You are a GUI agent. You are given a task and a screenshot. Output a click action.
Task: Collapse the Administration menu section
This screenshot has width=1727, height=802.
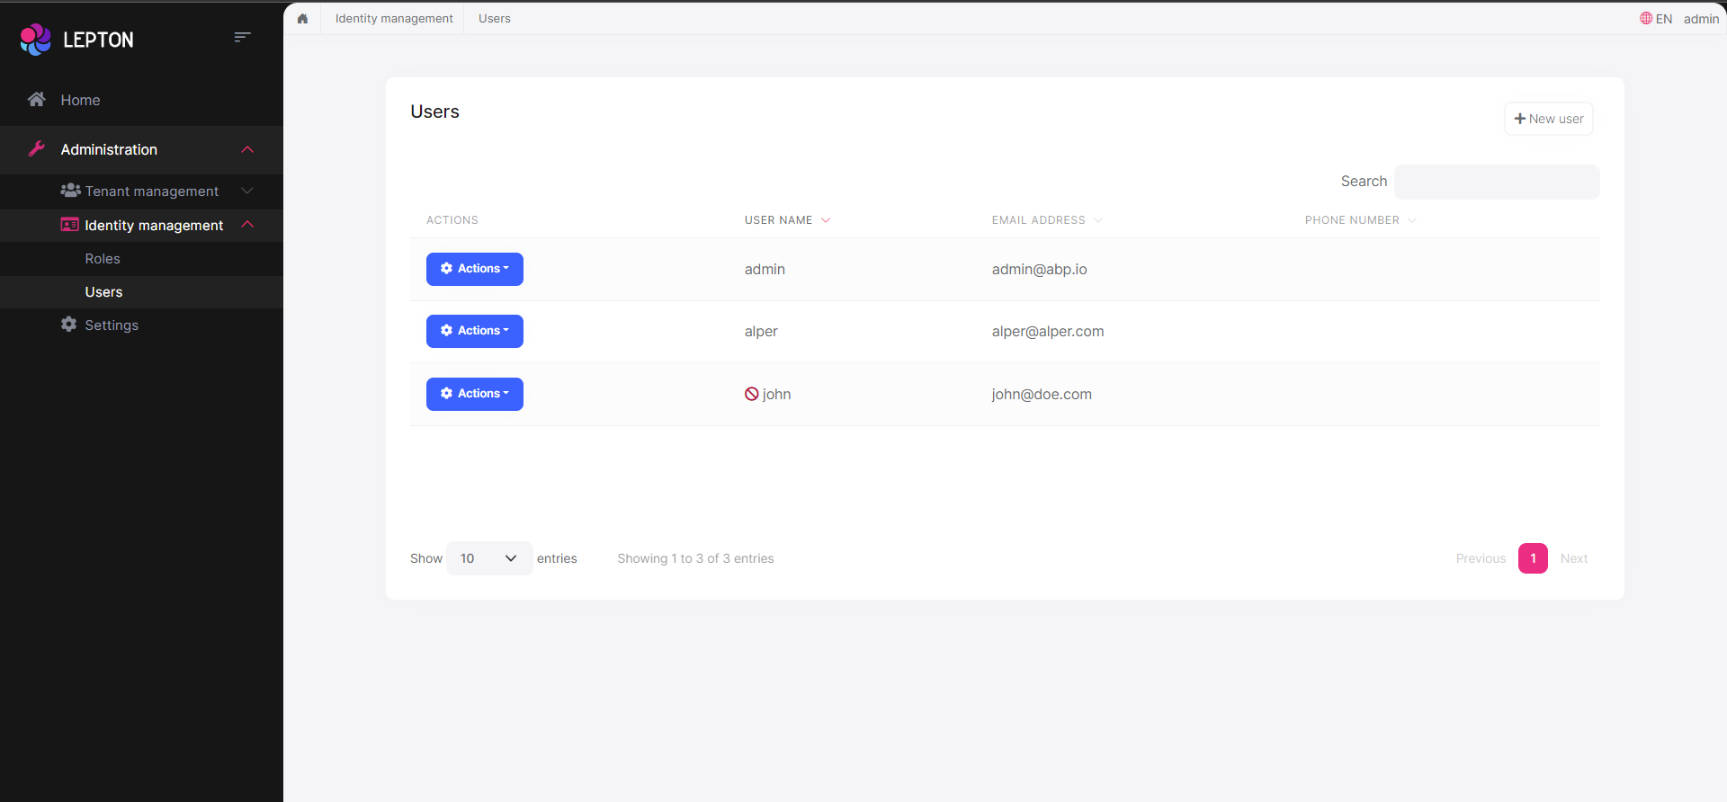pyautogui.click(x=247, y=149)
